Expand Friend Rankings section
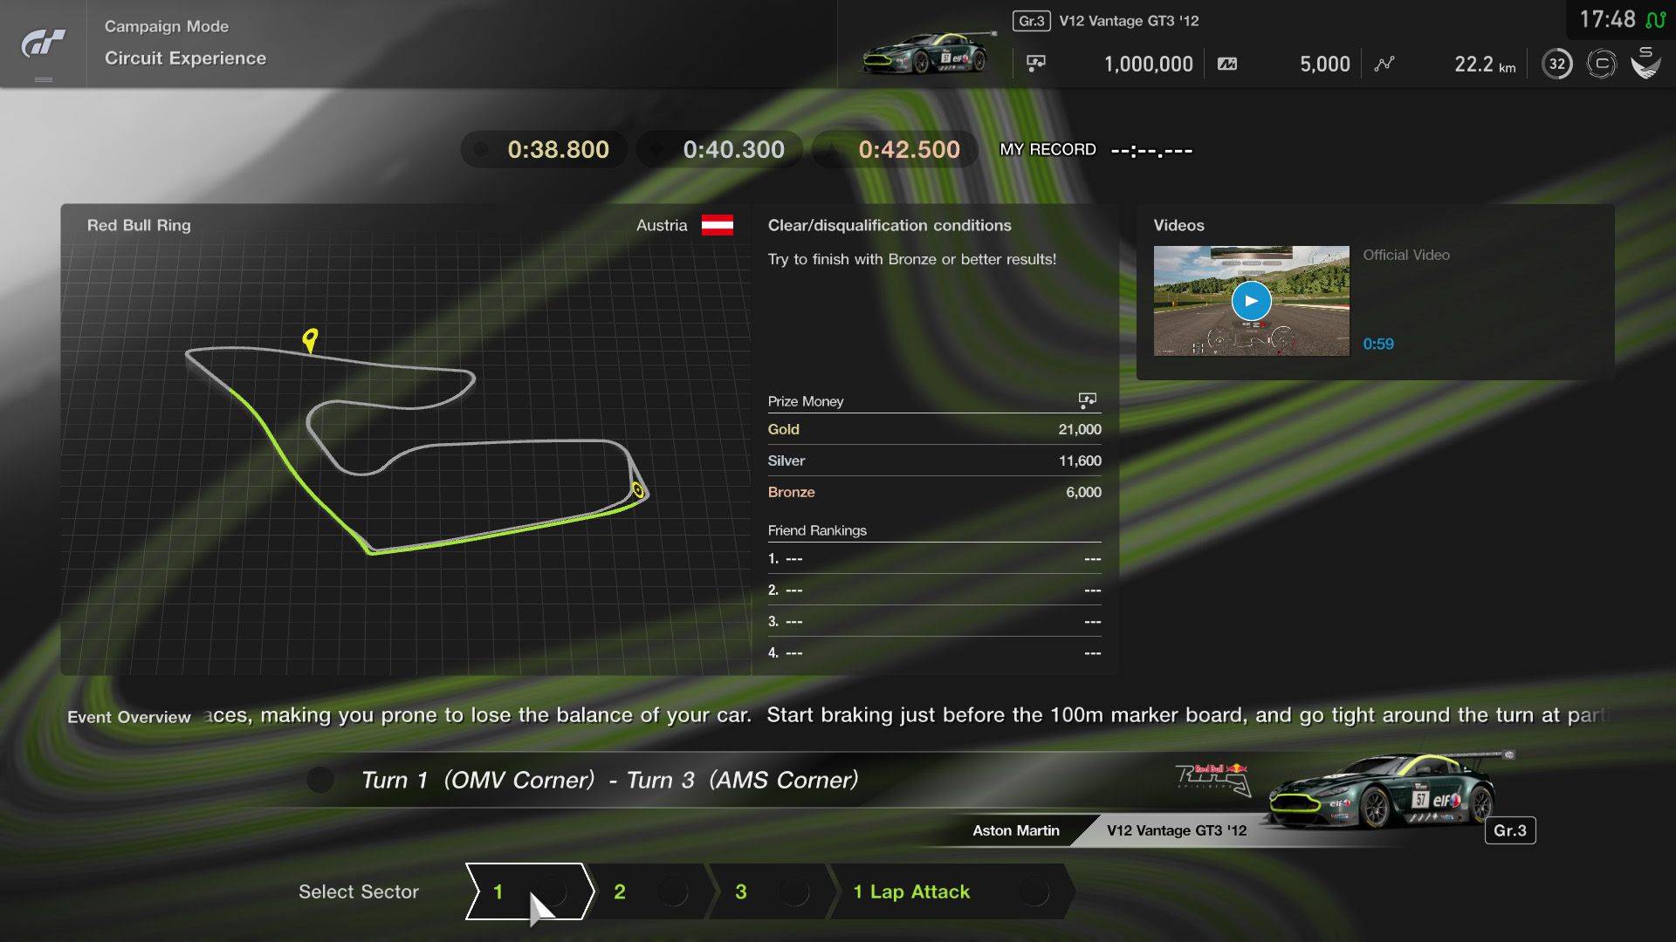This screenshot has height=942, width=1676. pyautogui.click(x=817, y=529)
